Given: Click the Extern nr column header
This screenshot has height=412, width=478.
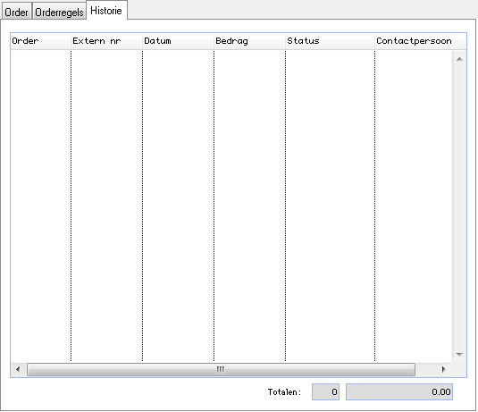Looking at the screenshot, I should [x=106, y=41].
